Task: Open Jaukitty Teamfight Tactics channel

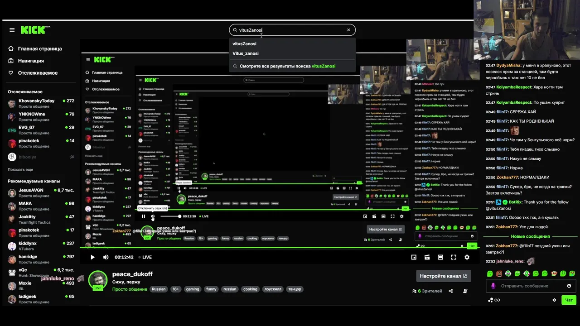Action: pyautogui.click(x=41, y=219)
